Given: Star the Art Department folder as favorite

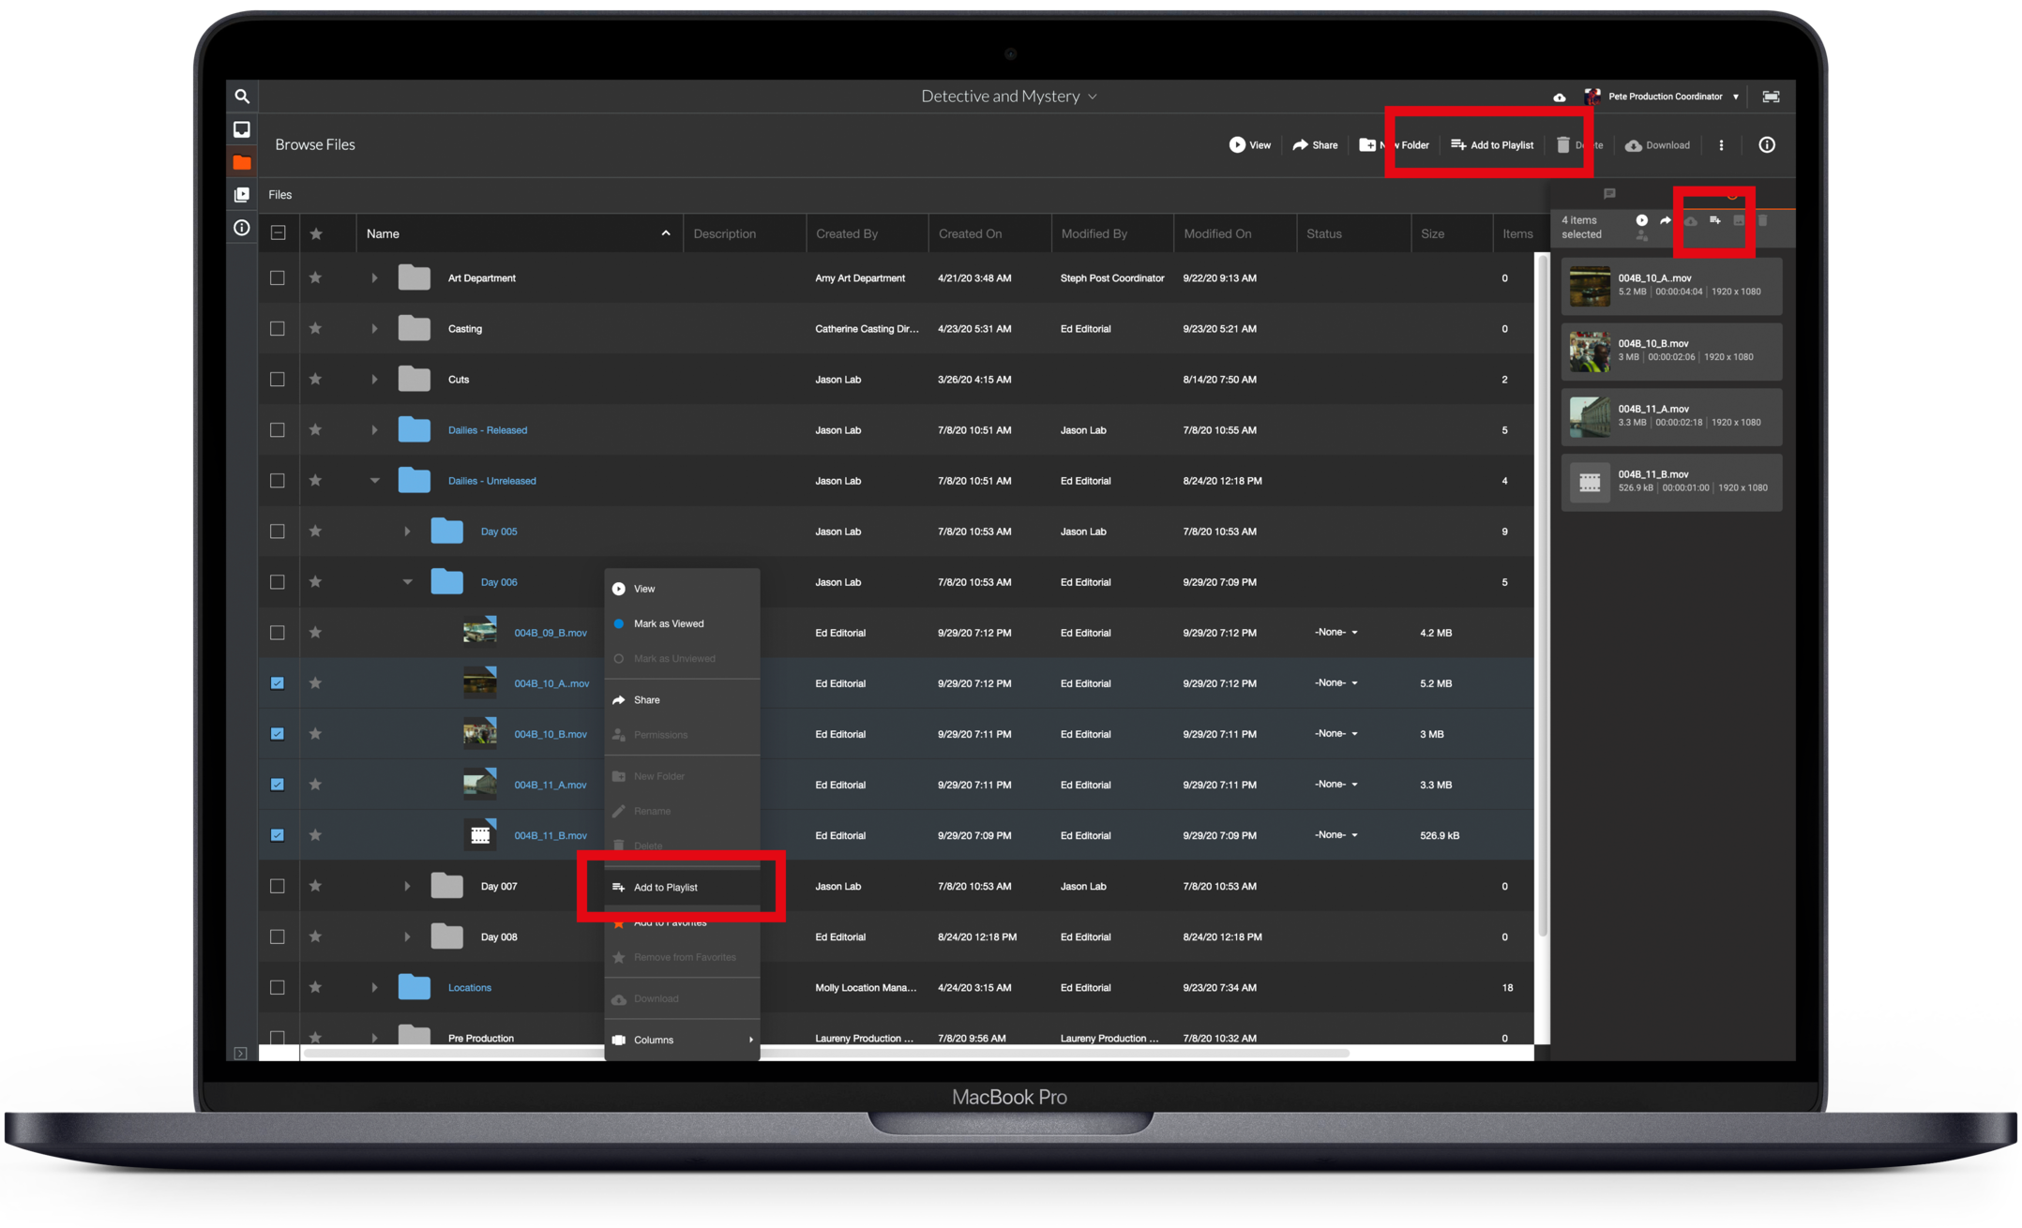Looking at the screenshot, I should [316, 278].
